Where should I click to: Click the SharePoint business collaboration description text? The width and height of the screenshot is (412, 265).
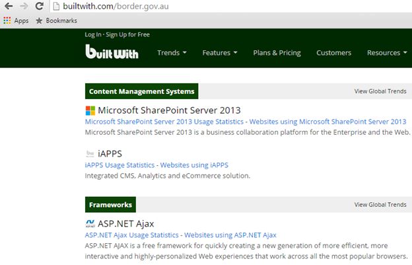[x=247, y=132]
